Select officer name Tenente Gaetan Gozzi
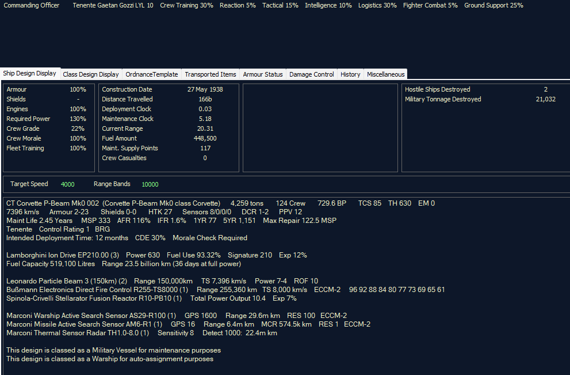The height and width of the screenshot is (375, 570). click(103, 5)
